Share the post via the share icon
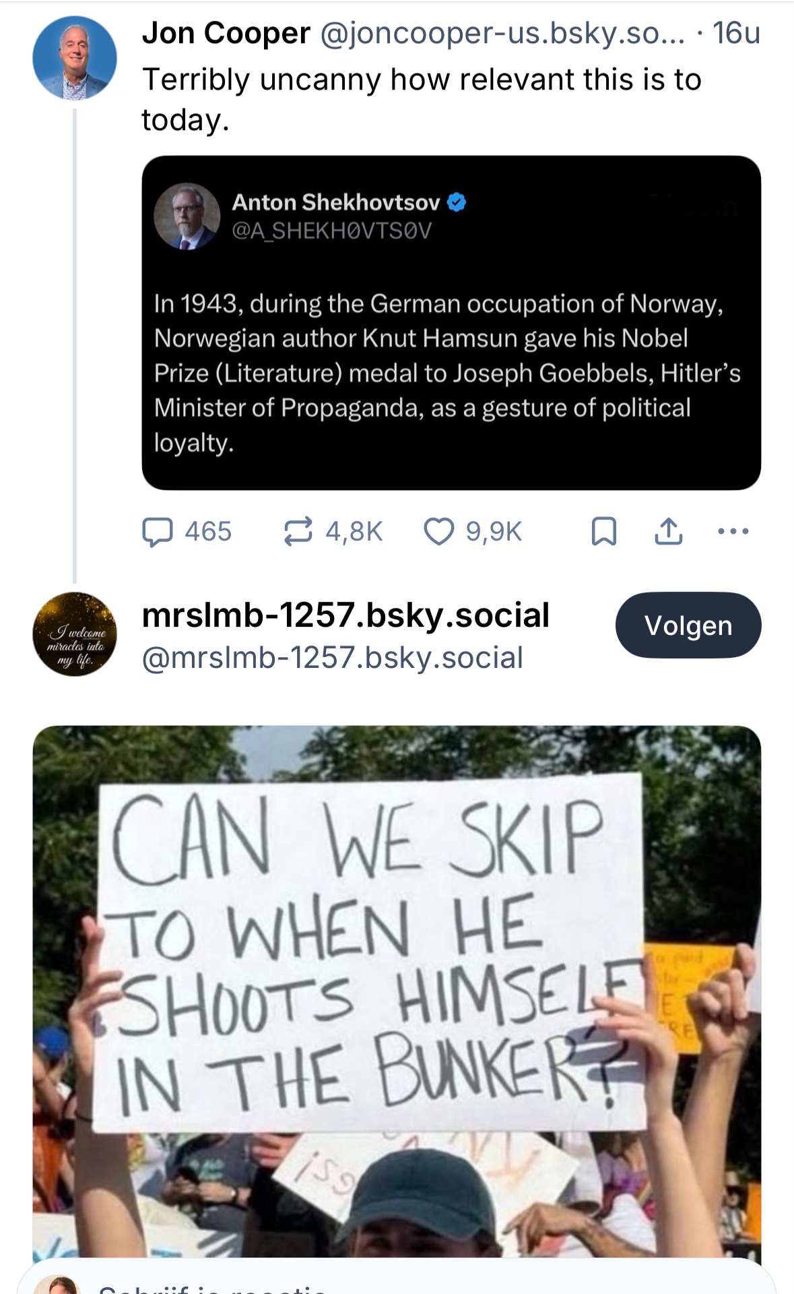Viewport: 794px width, 1294px height. (668, 532)
